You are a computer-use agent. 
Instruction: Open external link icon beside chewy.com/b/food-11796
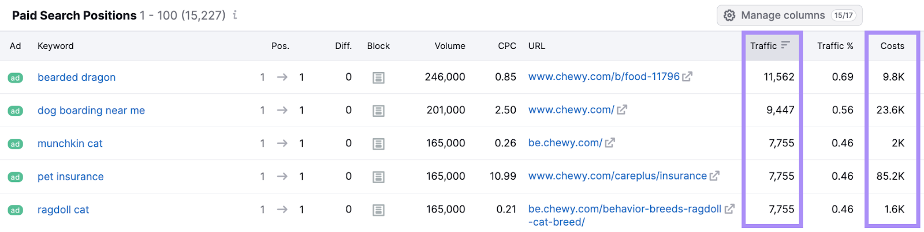(x=687, y=77)
